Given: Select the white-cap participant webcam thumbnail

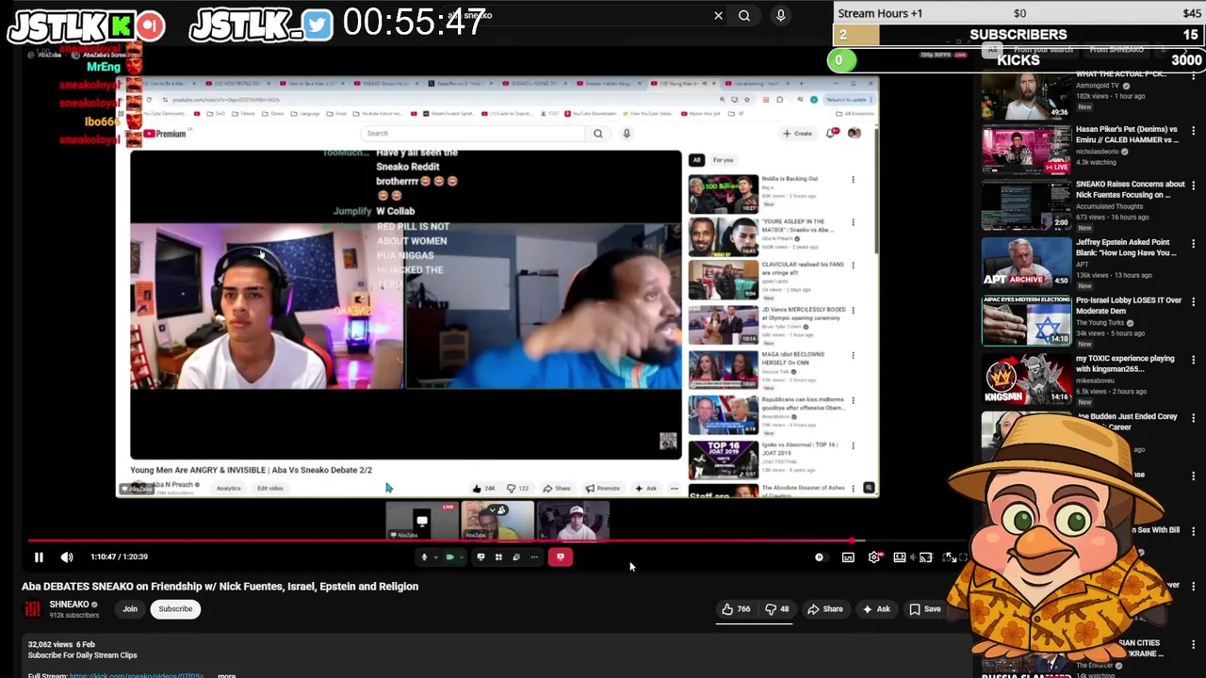Looking at the screenshot, I should 573,522.
